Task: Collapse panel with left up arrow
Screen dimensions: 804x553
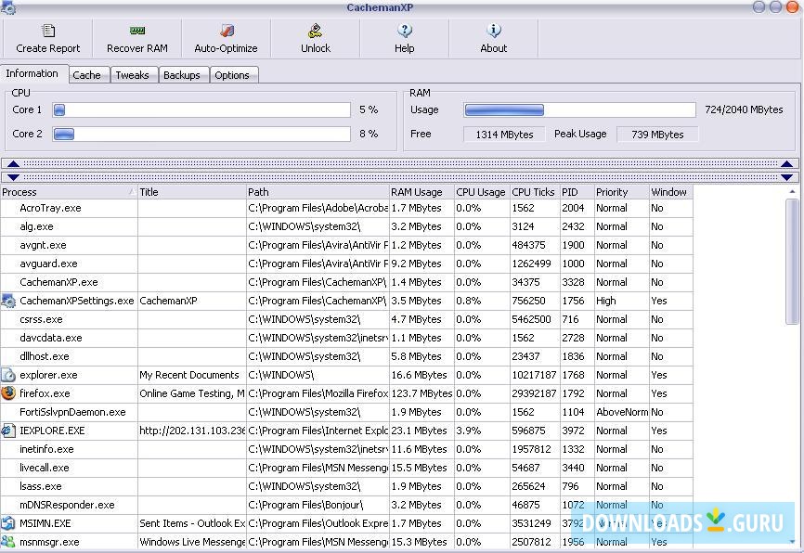Action: tap(13, 164)
